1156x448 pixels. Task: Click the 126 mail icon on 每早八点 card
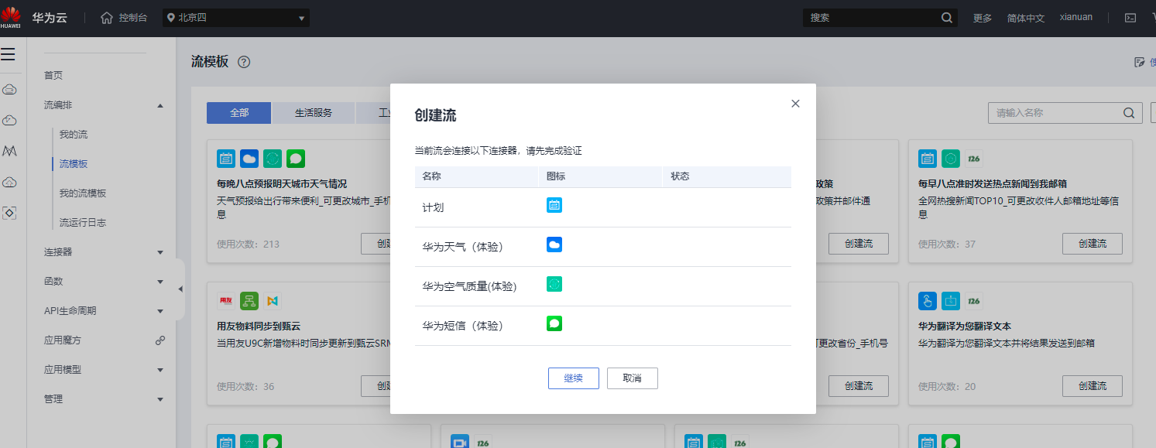974,159
